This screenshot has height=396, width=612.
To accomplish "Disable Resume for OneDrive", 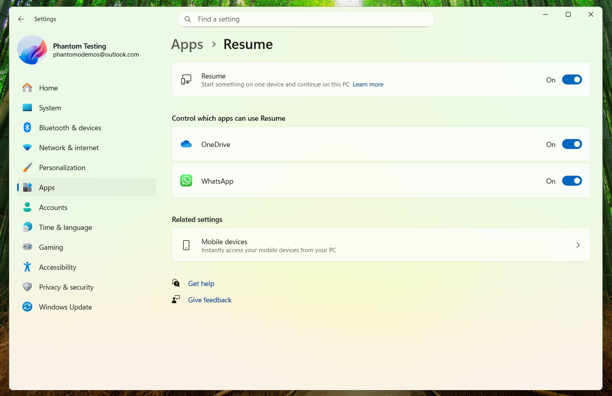I will 572,144.
